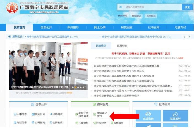Open 殡葬服务 service
The width and height of the screenshot is (194, 129).
[x=117, y=123]
